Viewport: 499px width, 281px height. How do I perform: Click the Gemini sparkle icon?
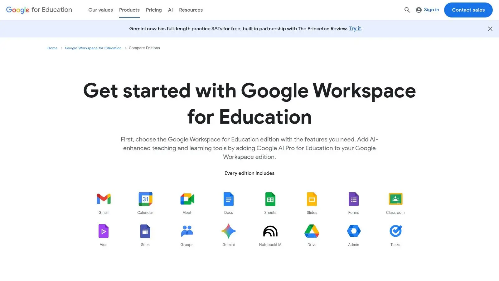click(229, 231)
